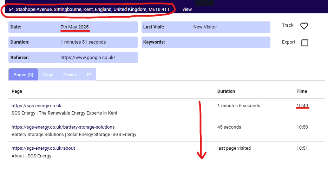
Task: Select the date value 7th May 2025
Action: tap(74, 27)
